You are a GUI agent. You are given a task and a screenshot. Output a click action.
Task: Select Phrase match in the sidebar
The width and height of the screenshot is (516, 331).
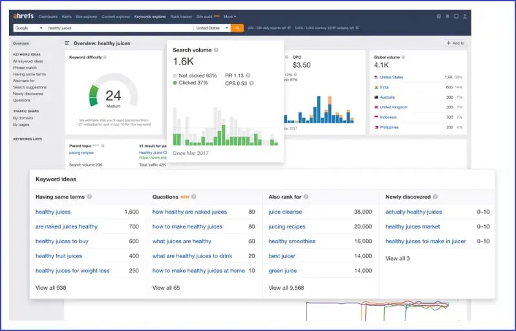click(24, 68)
